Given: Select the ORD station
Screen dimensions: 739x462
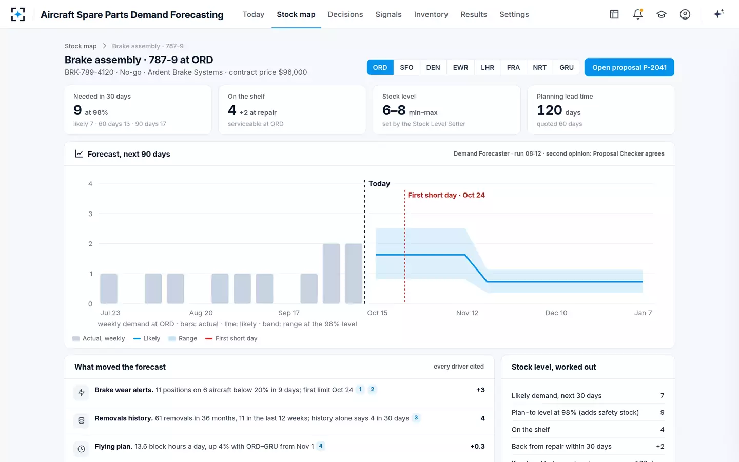Looking at the screenshot, I should click(380, 67).
